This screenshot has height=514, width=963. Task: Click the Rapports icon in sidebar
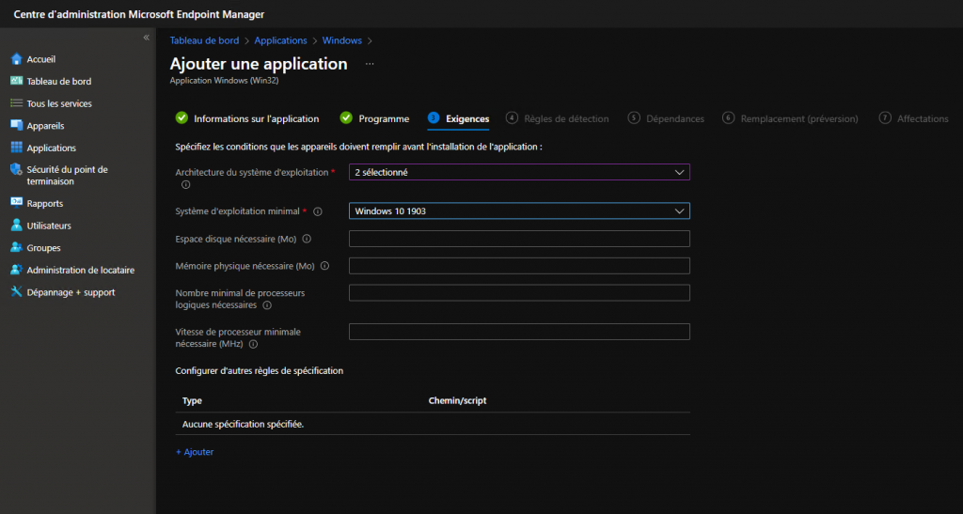pyautogui.click(x=17, y=202)
